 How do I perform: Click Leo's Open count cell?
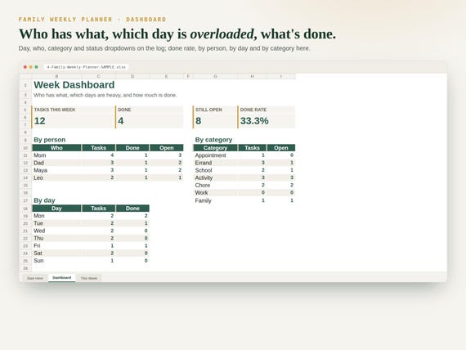coord(167,177)
